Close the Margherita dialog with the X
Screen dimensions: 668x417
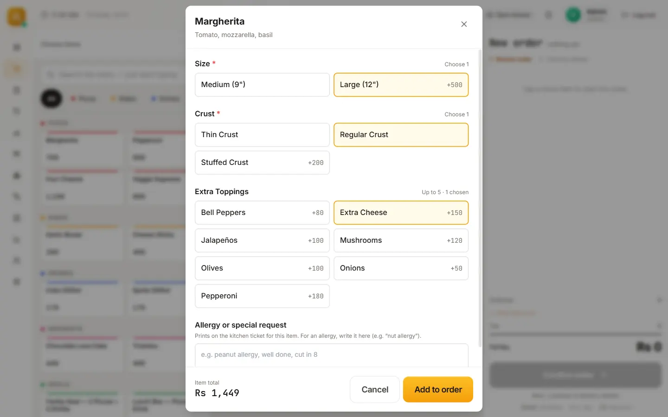(464, 24)
